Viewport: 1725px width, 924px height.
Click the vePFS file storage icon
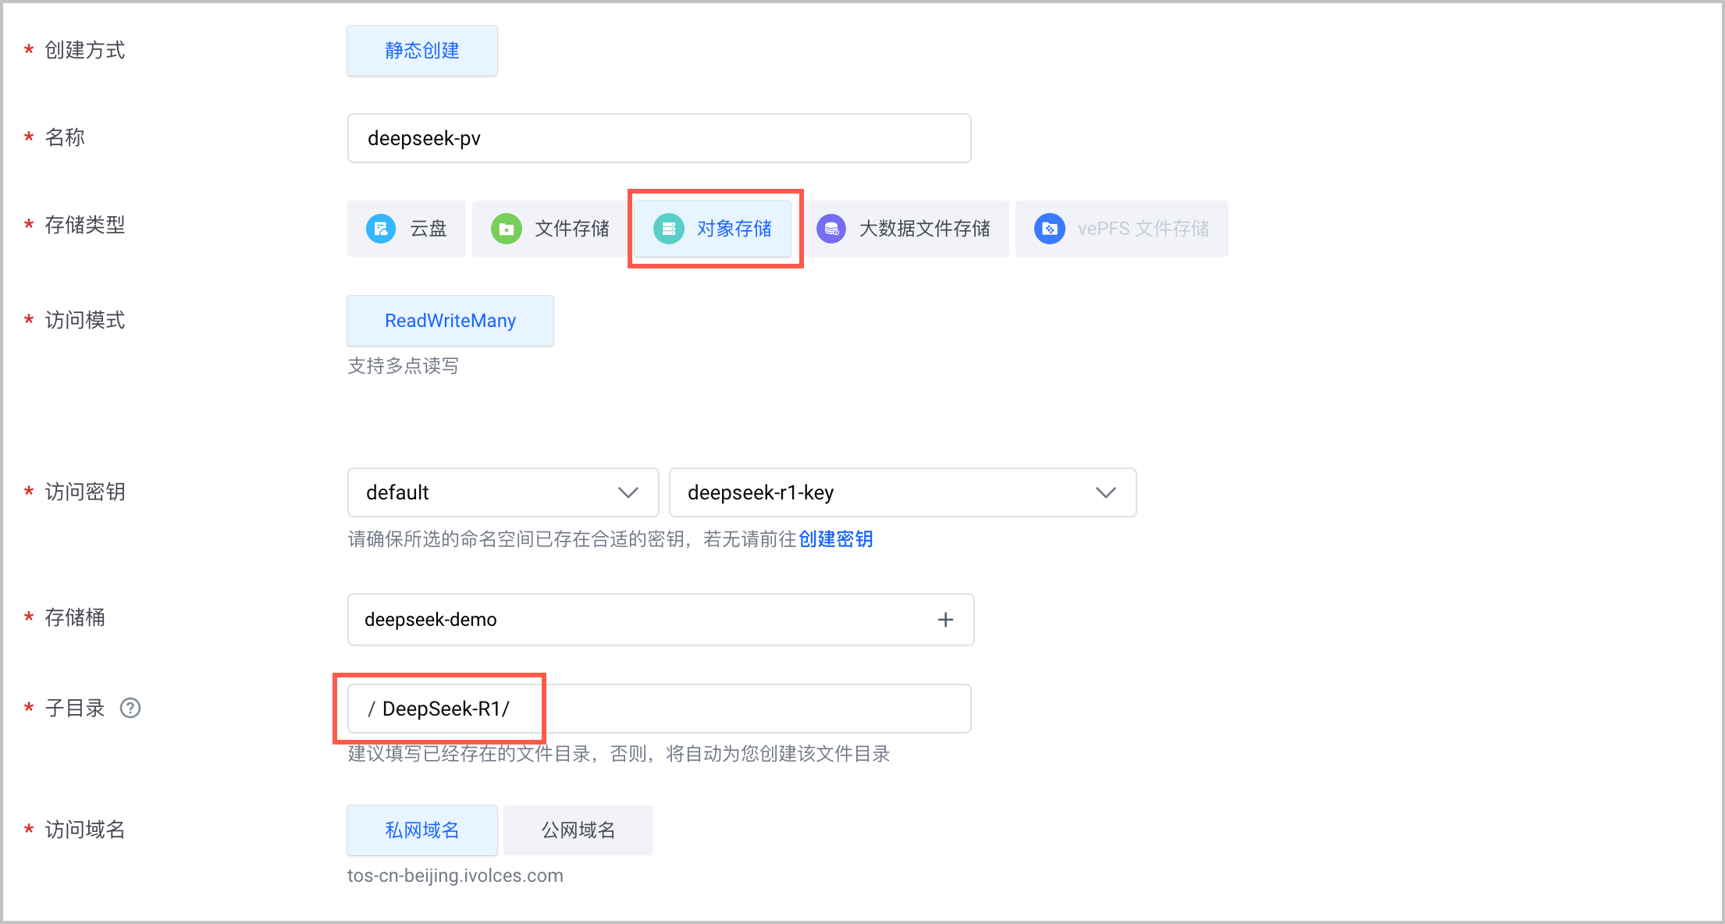point(1049,229)
